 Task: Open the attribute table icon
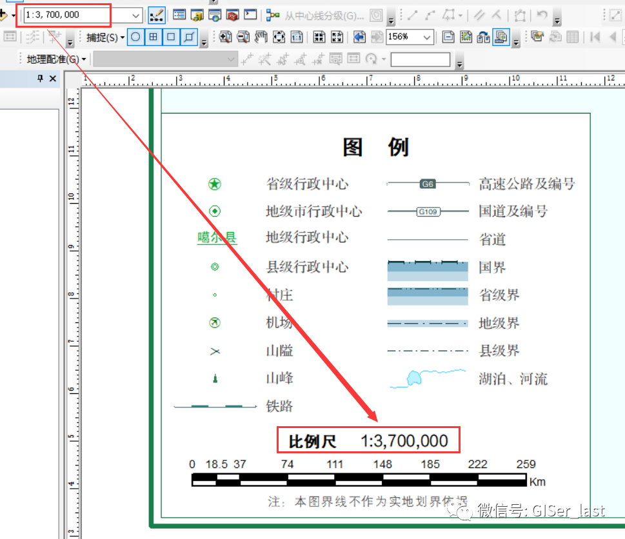pyautogui.click(x=572, y=37)
